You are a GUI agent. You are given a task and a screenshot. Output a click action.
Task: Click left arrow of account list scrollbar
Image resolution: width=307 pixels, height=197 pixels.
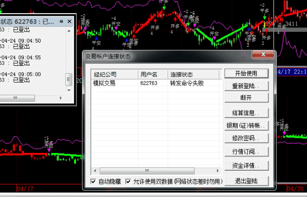(x=95, y=171)
